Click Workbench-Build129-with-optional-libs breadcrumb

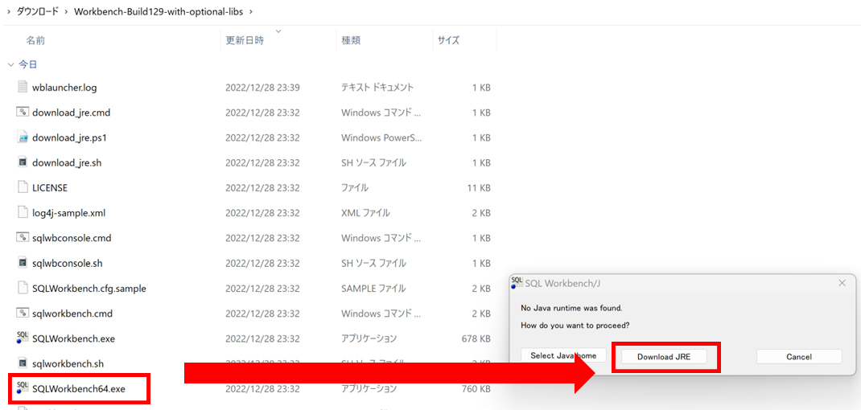[159, 11]
